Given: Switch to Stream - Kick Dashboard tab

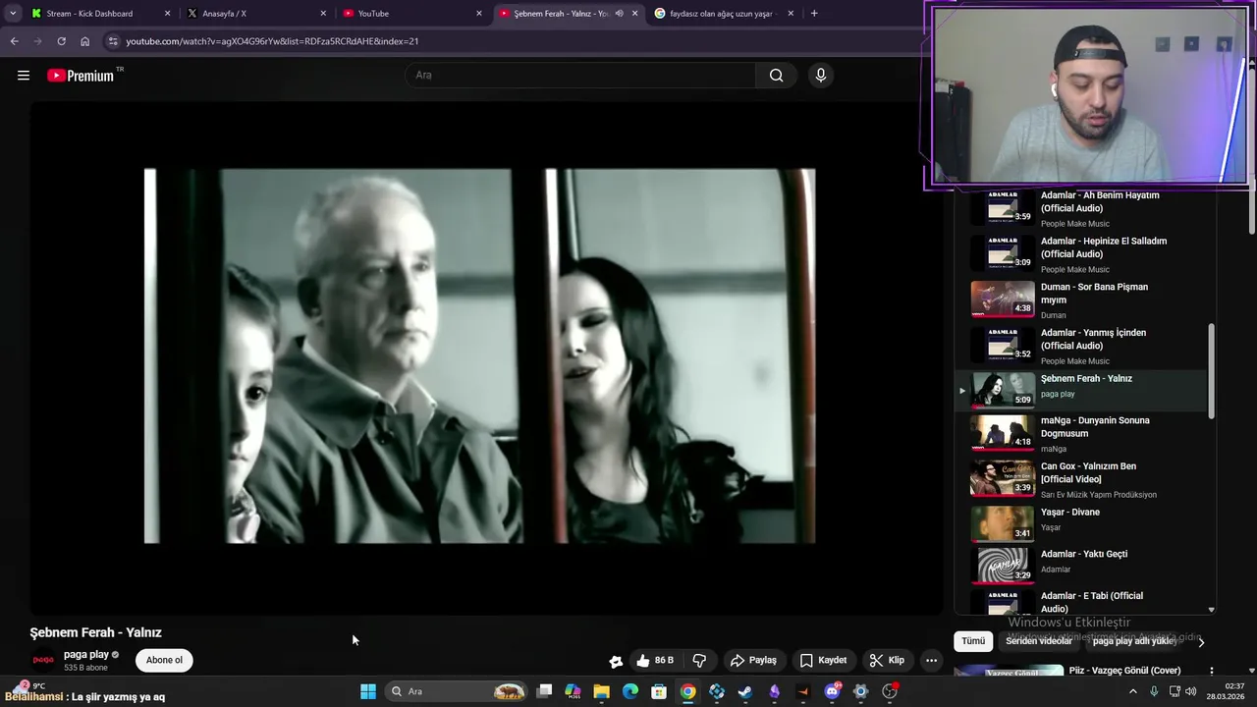Looking at the screenshot, I should 100,14.
